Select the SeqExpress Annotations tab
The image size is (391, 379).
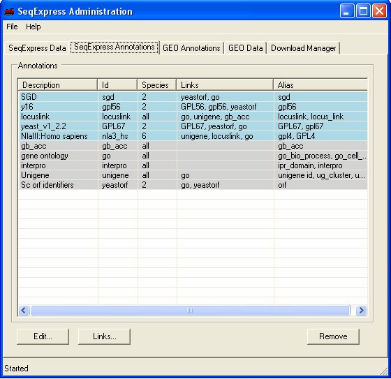click(x=115, y=47)
